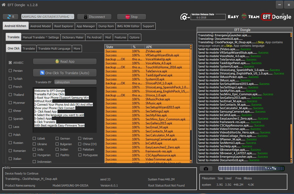Image resolution: width=294 pixels, height=194 pixels.
Task: Open the Support tab
Action: pos(148,26)
